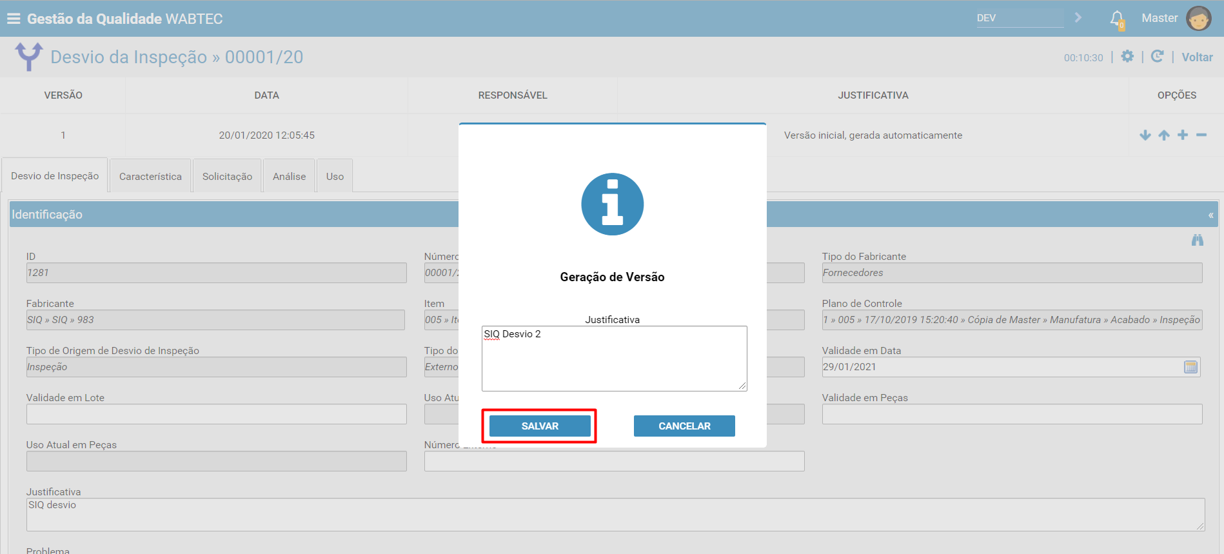Open settings gear icon
The height and width of the screenshot is (554, 1224).
click(1127, 56)
